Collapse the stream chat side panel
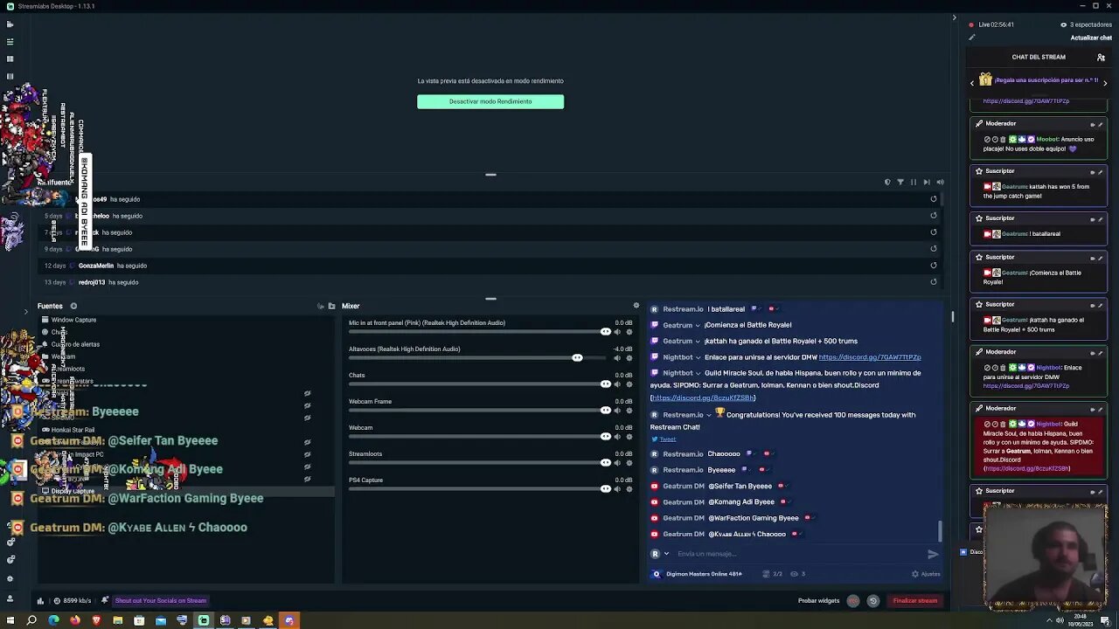Image resolution: width=1119 pixels, height=629 pixels. (954, 17)
